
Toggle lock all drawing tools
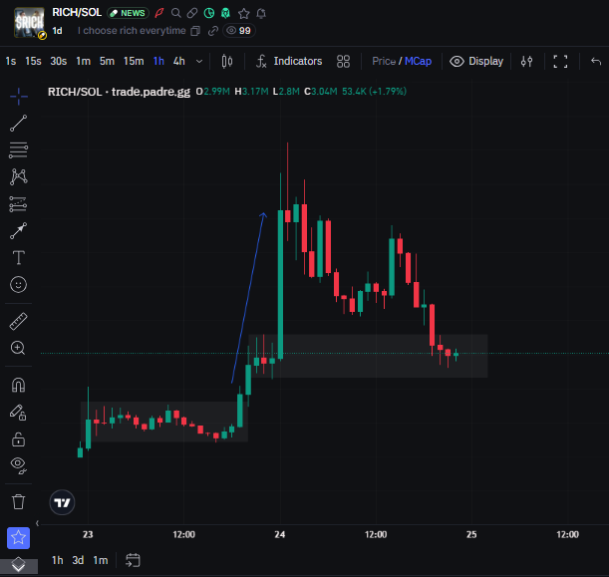(x=18, y=439)
